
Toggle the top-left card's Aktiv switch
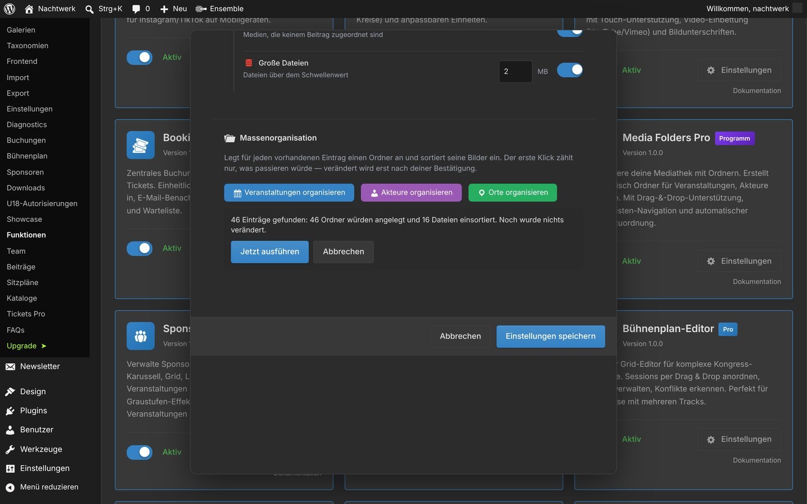[x=140, y=57]
